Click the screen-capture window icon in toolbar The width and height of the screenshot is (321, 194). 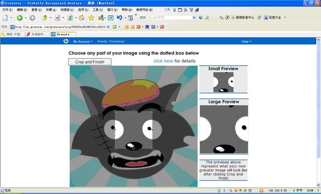point(111,18)
